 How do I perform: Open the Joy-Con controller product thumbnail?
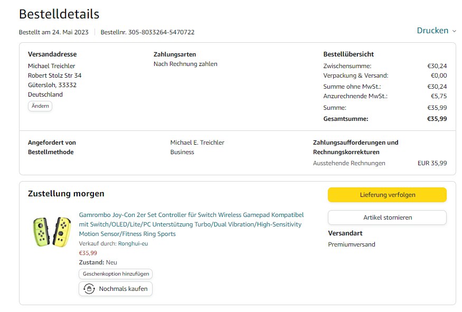(x=52, y=232)
